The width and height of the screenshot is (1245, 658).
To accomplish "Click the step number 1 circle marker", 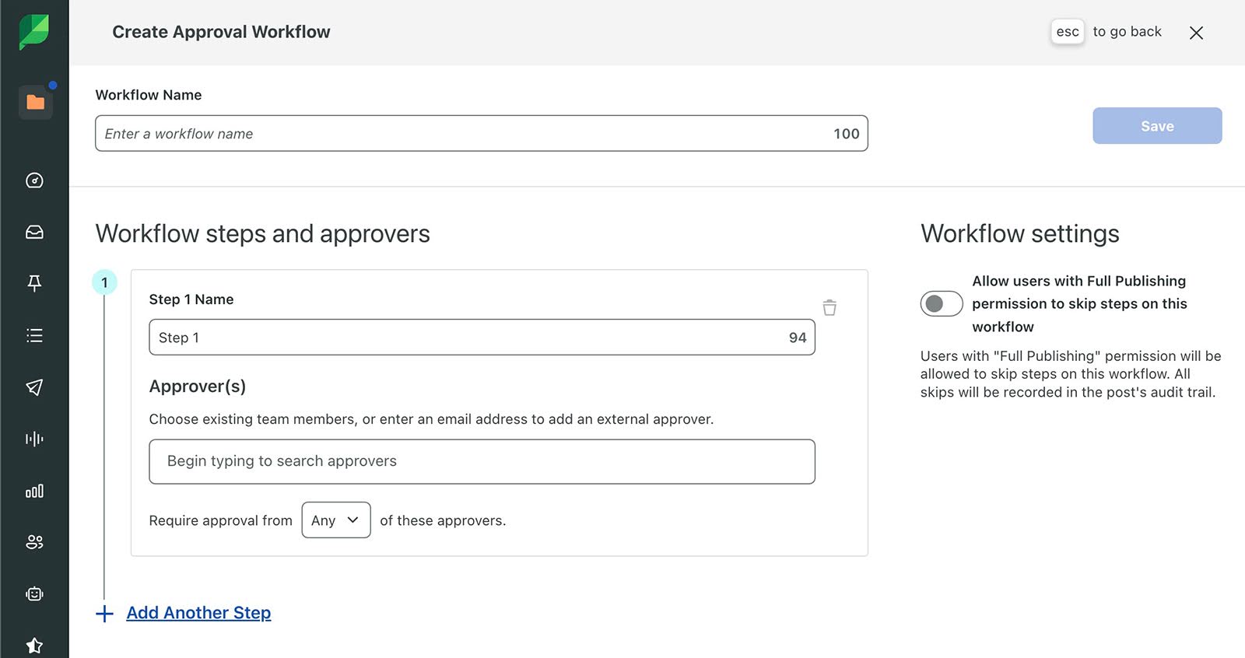I will coord(104,282).
